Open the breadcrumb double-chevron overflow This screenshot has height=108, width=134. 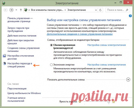[29, 10]
